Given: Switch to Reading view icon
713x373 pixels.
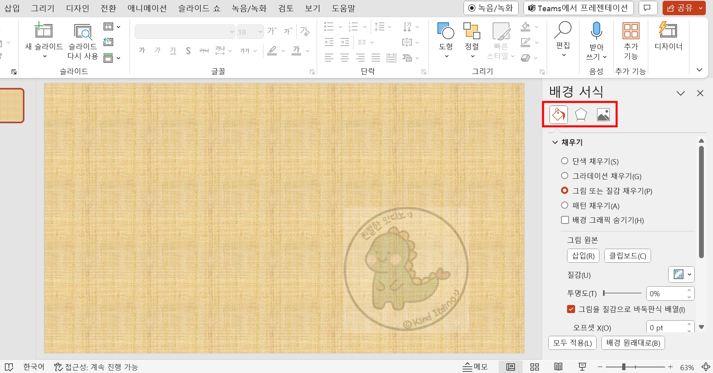Looking at the screenshot, I should (x=558, y=367).
